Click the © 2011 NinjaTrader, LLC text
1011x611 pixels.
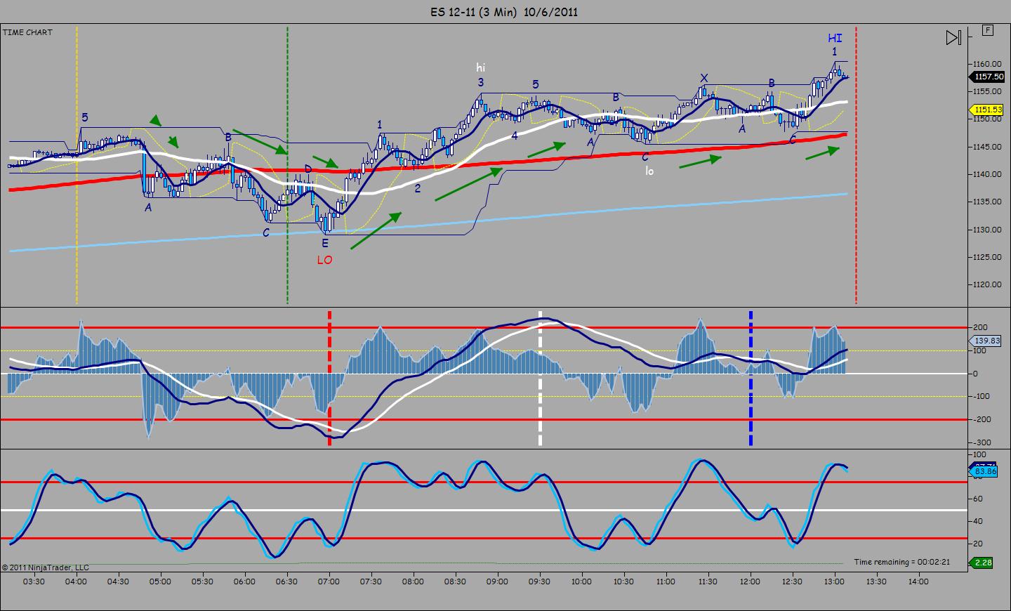[46, 567]
